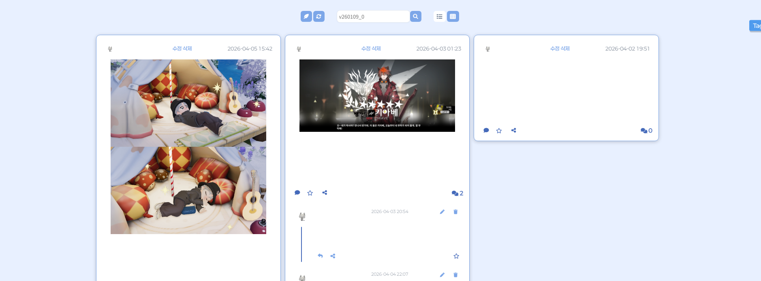Switch to grid view layout

point(453,17)
